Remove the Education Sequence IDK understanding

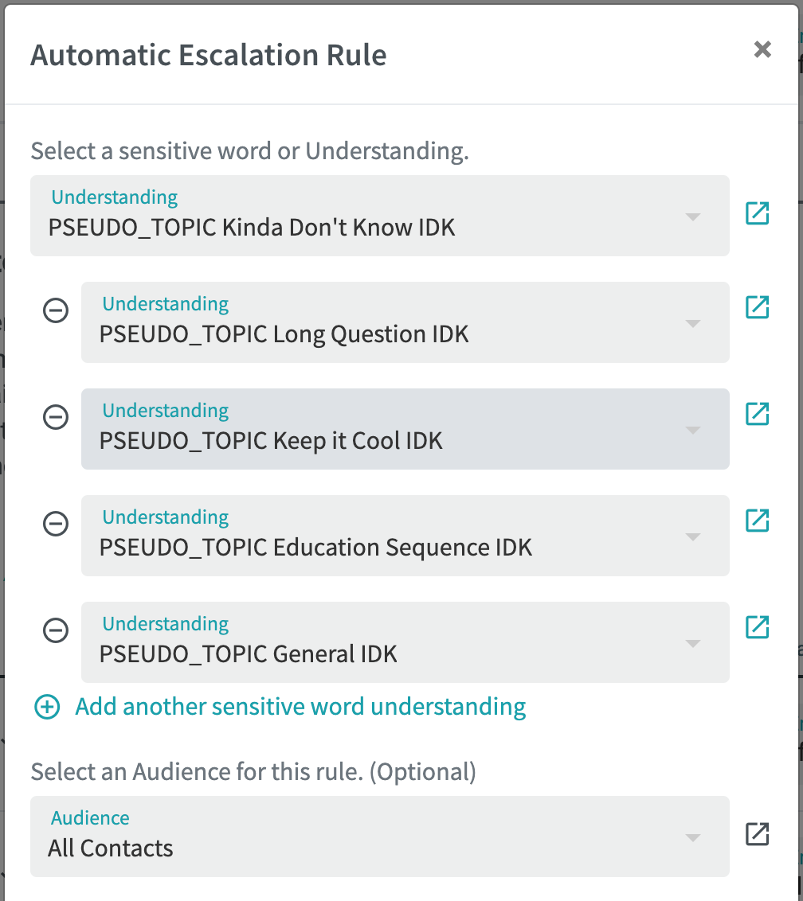point(56,524)
